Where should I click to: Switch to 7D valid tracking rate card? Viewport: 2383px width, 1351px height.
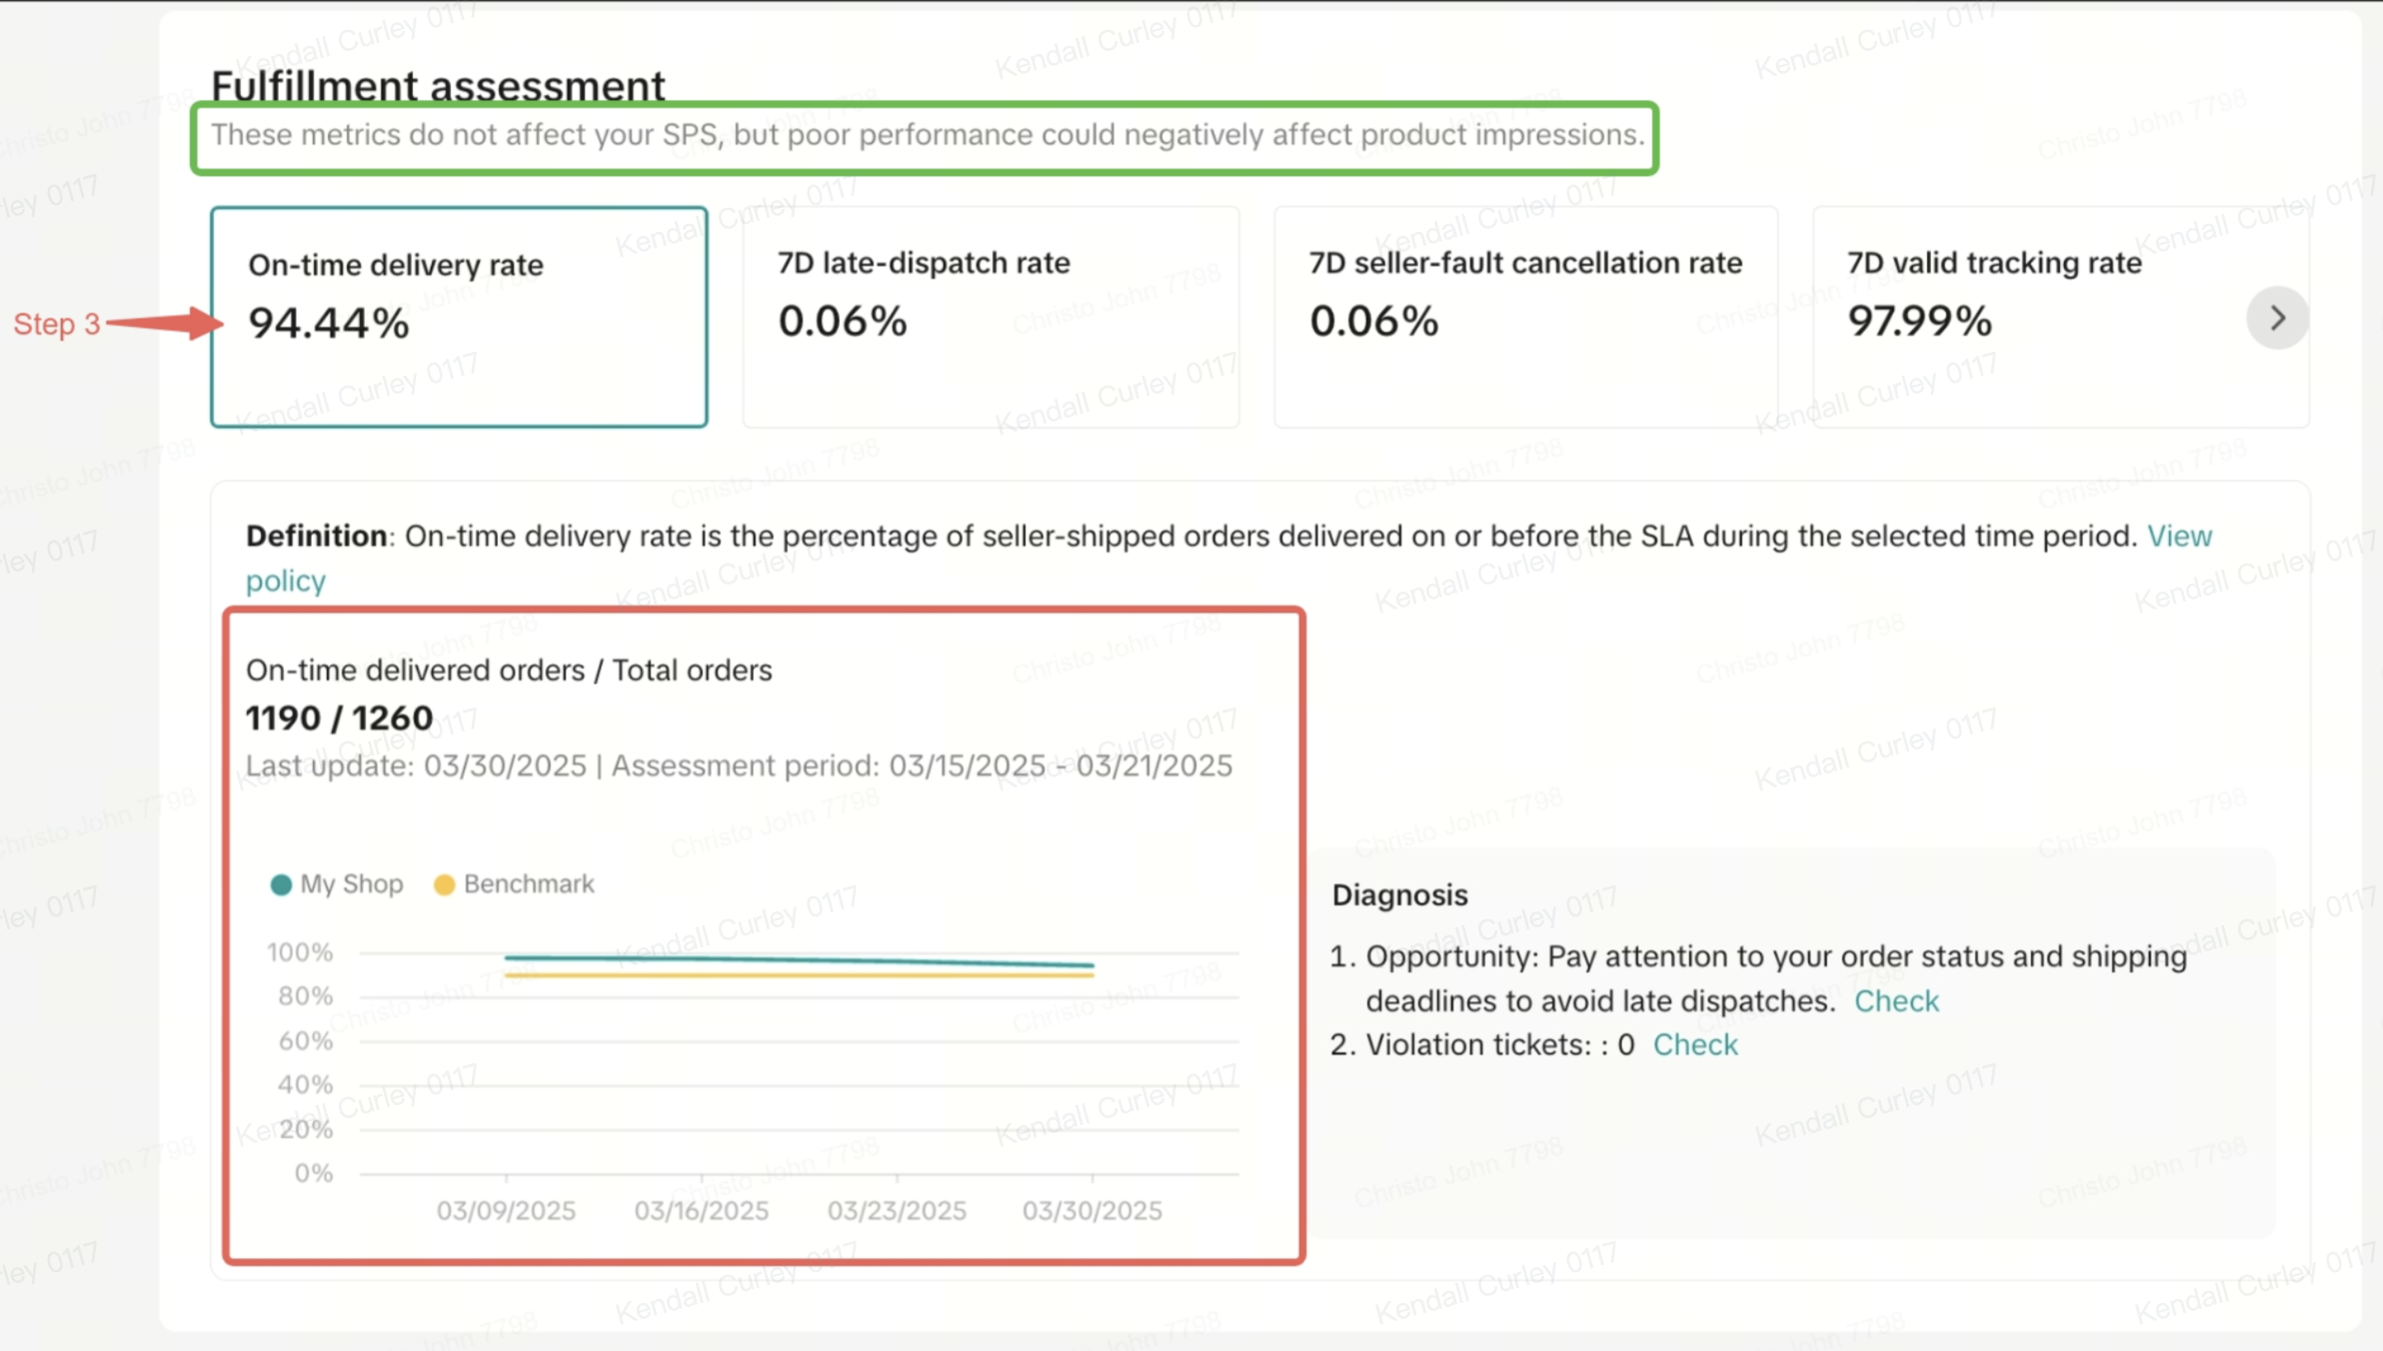pos(2029,317)
